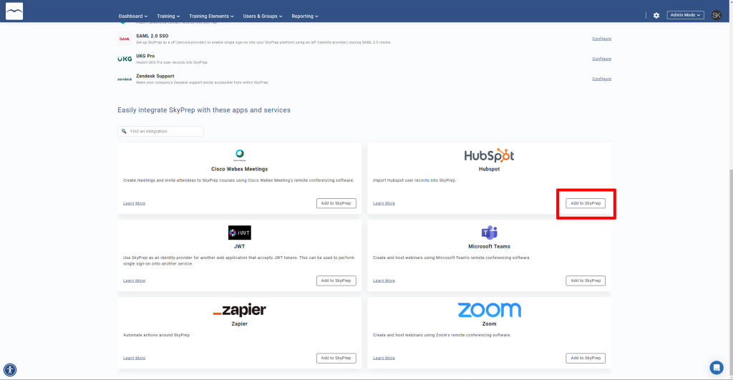Click the Microsoft Teams card title
Screen dimensions: 733x380
(489, 246)
